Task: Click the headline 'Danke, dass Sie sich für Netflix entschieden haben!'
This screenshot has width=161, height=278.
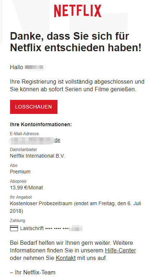Action: click(x=75, y=42)
